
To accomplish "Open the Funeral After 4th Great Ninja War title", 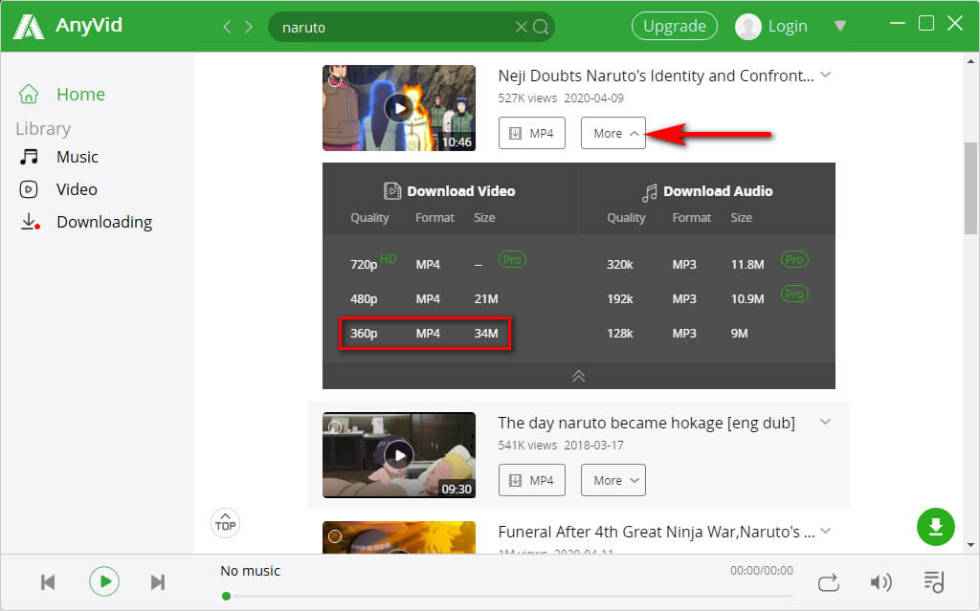I will 657,532.
